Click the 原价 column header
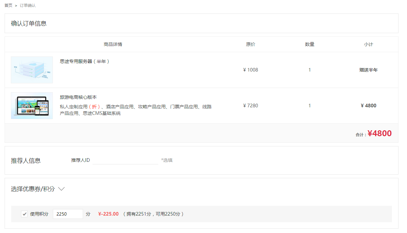 (250, 44)
